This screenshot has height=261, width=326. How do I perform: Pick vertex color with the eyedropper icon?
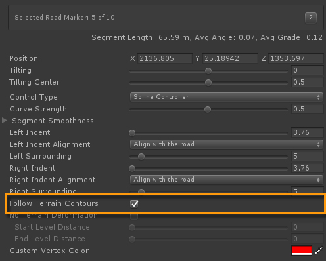click(319, 251)
